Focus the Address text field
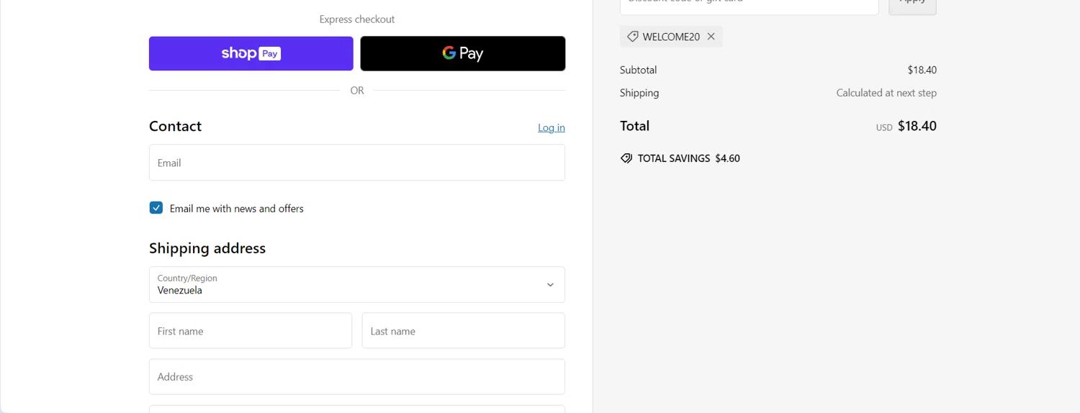The height and width of the screenshot is (413, 1080). [x=356, y=377]
